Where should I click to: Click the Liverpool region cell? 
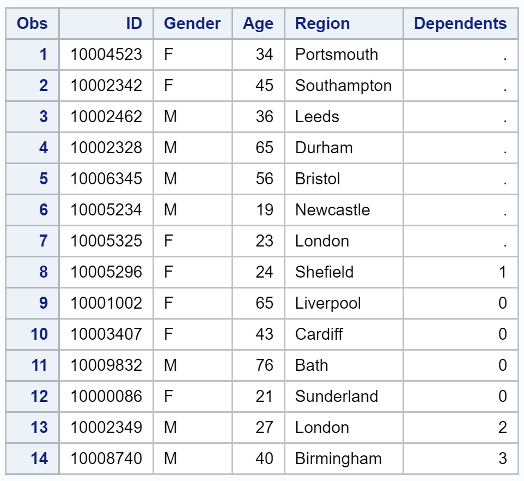tap(344, 303)
